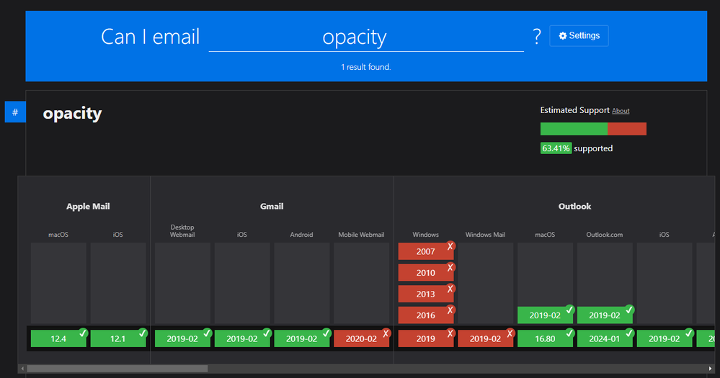Select Outlook iOS 2019-02 cell

tap(665, 338)
